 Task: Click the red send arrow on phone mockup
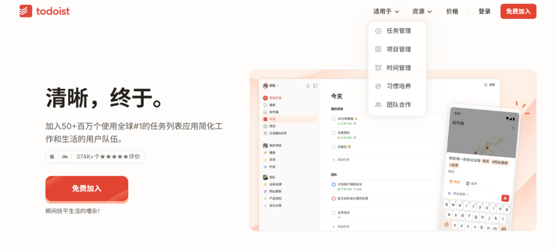505,198
